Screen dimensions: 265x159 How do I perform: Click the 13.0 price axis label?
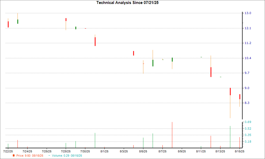248,13
